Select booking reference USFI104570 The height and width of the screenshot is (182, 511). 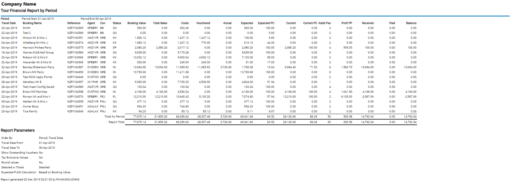pyautogui.click(x=75, y=97)
